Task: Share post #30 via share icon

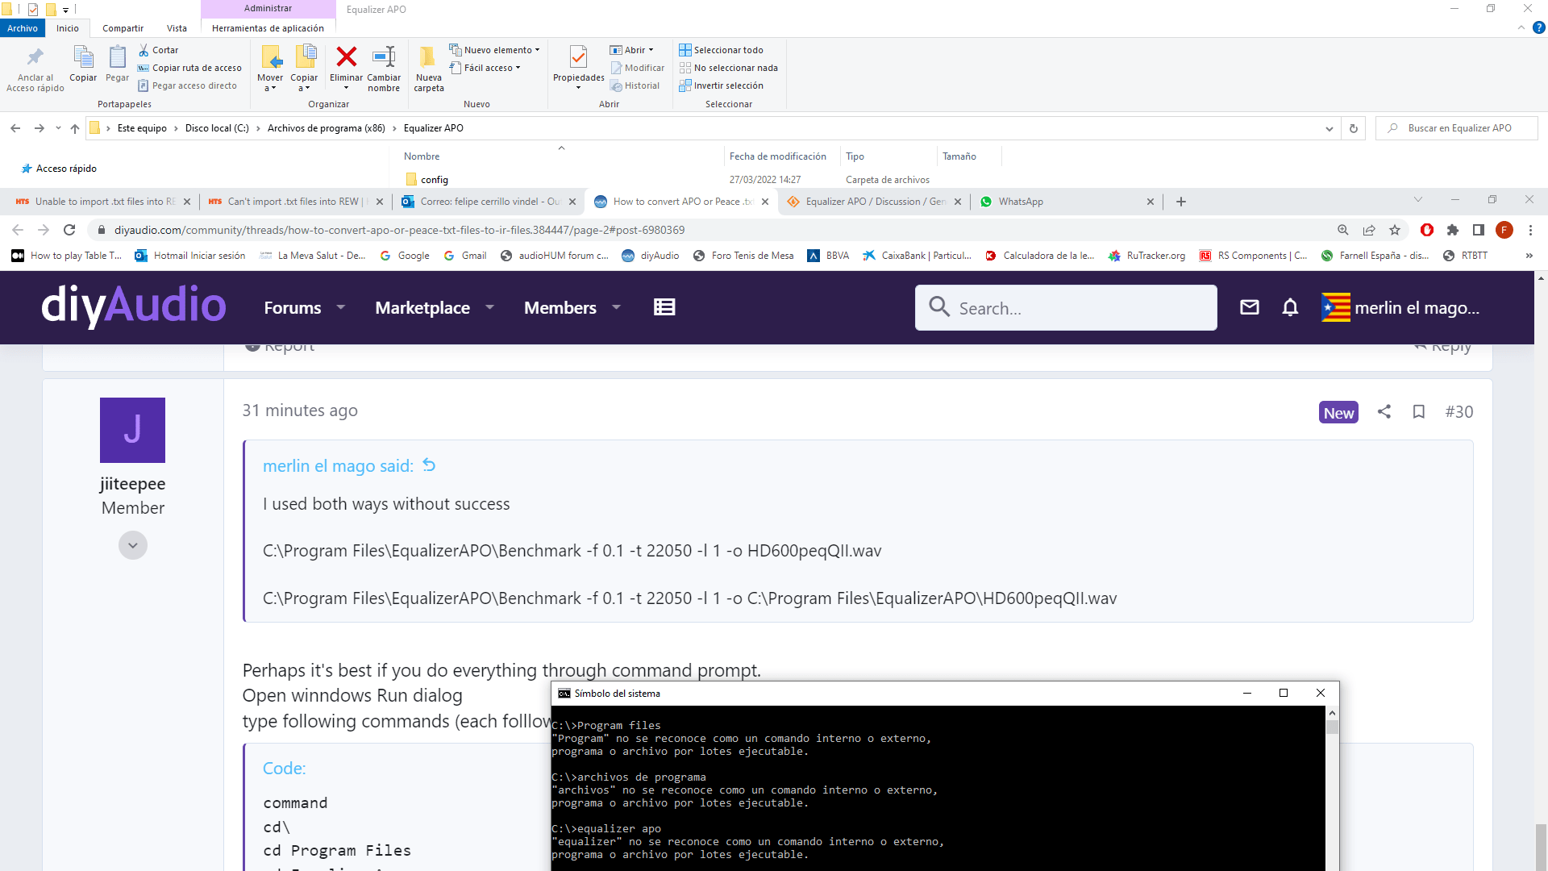Action: pos(1384,412)
